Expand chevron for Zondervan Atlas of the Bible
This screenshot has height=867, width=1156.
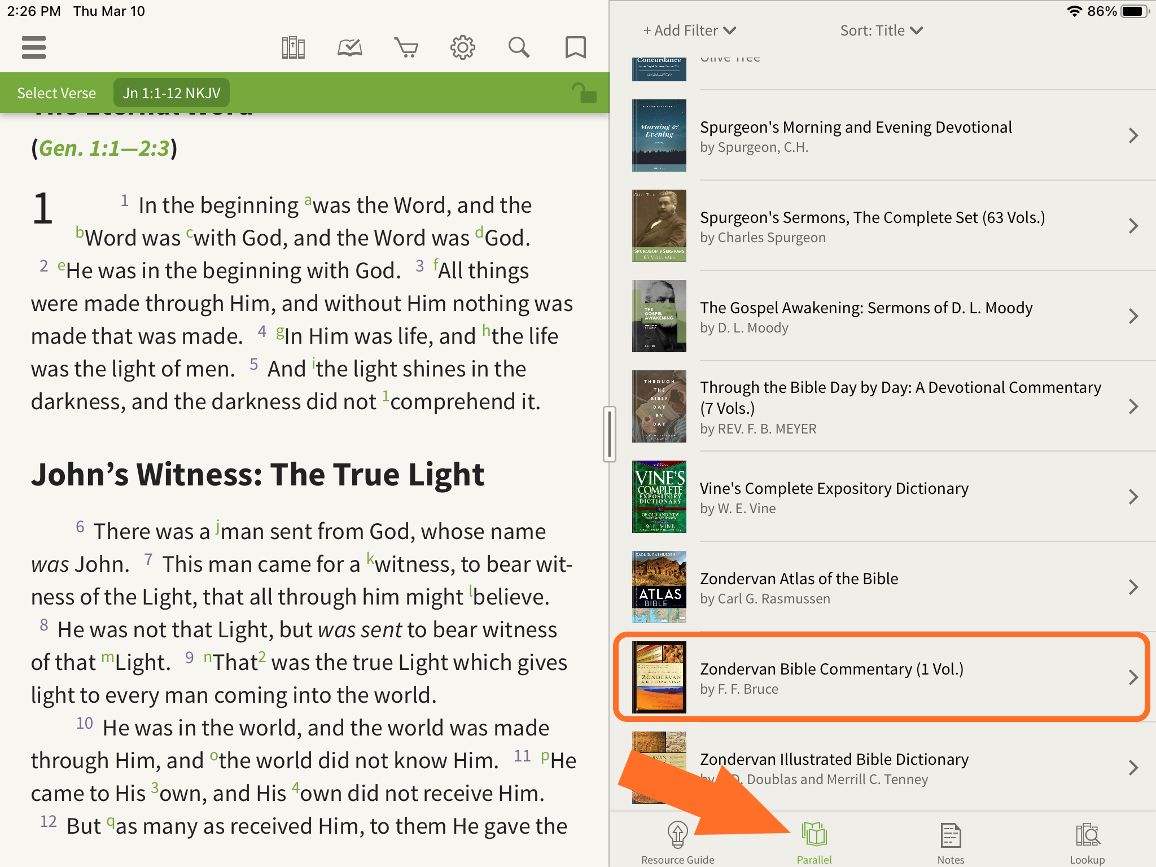pos(1133,587)
